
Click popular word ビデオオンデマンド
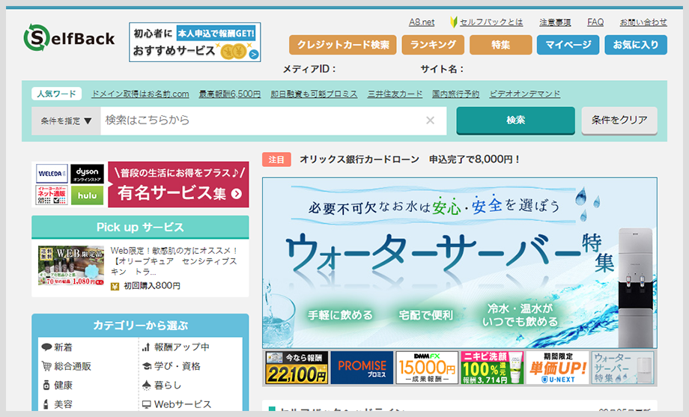525,94
